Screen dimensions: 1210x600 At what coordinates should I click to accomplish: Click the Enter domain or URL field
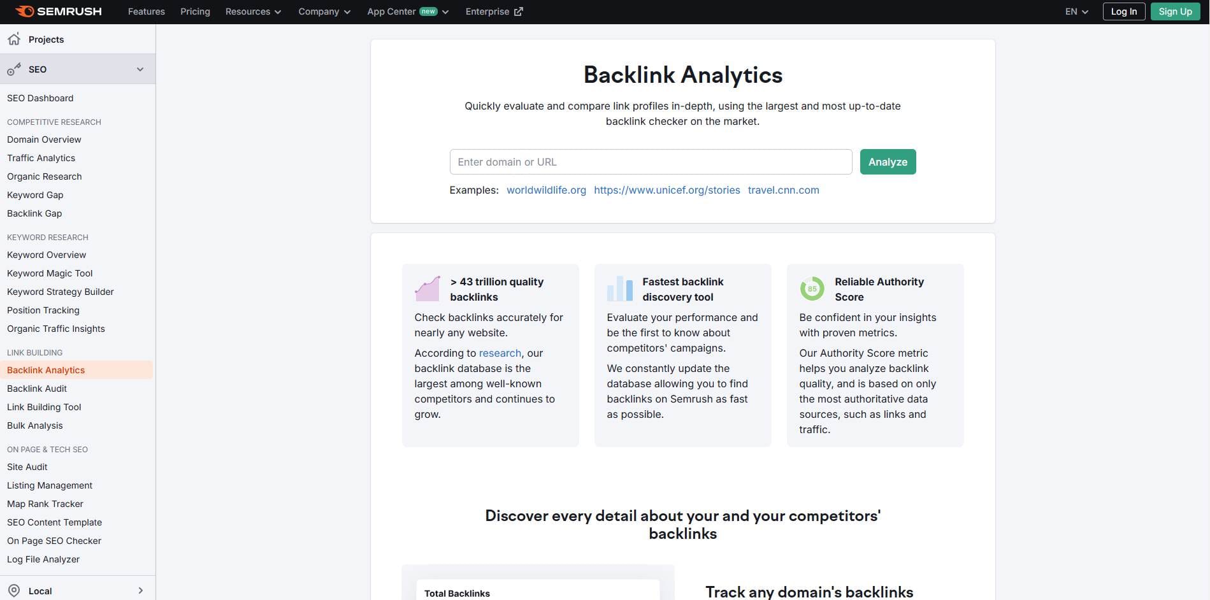coord(651,162)
